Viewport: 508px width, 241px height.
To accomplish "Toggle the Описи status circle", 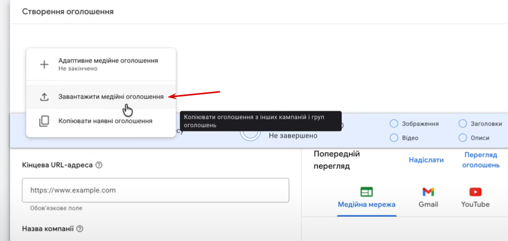I will [x=463, y=138].
